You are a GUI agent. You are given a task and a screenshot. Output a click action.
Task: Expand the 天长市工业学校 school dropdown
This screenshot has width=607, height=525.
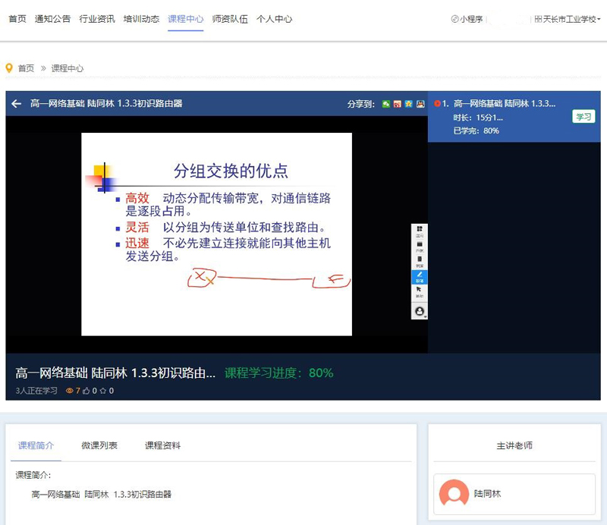click(x=566, y=19)
